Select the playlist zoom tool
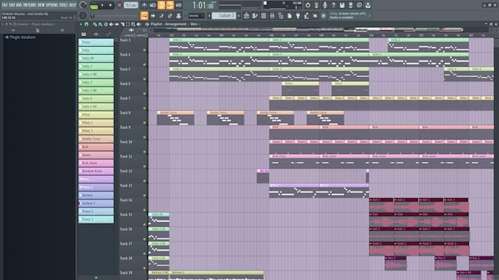The image size is (499, 280). (x=133, y=24)
